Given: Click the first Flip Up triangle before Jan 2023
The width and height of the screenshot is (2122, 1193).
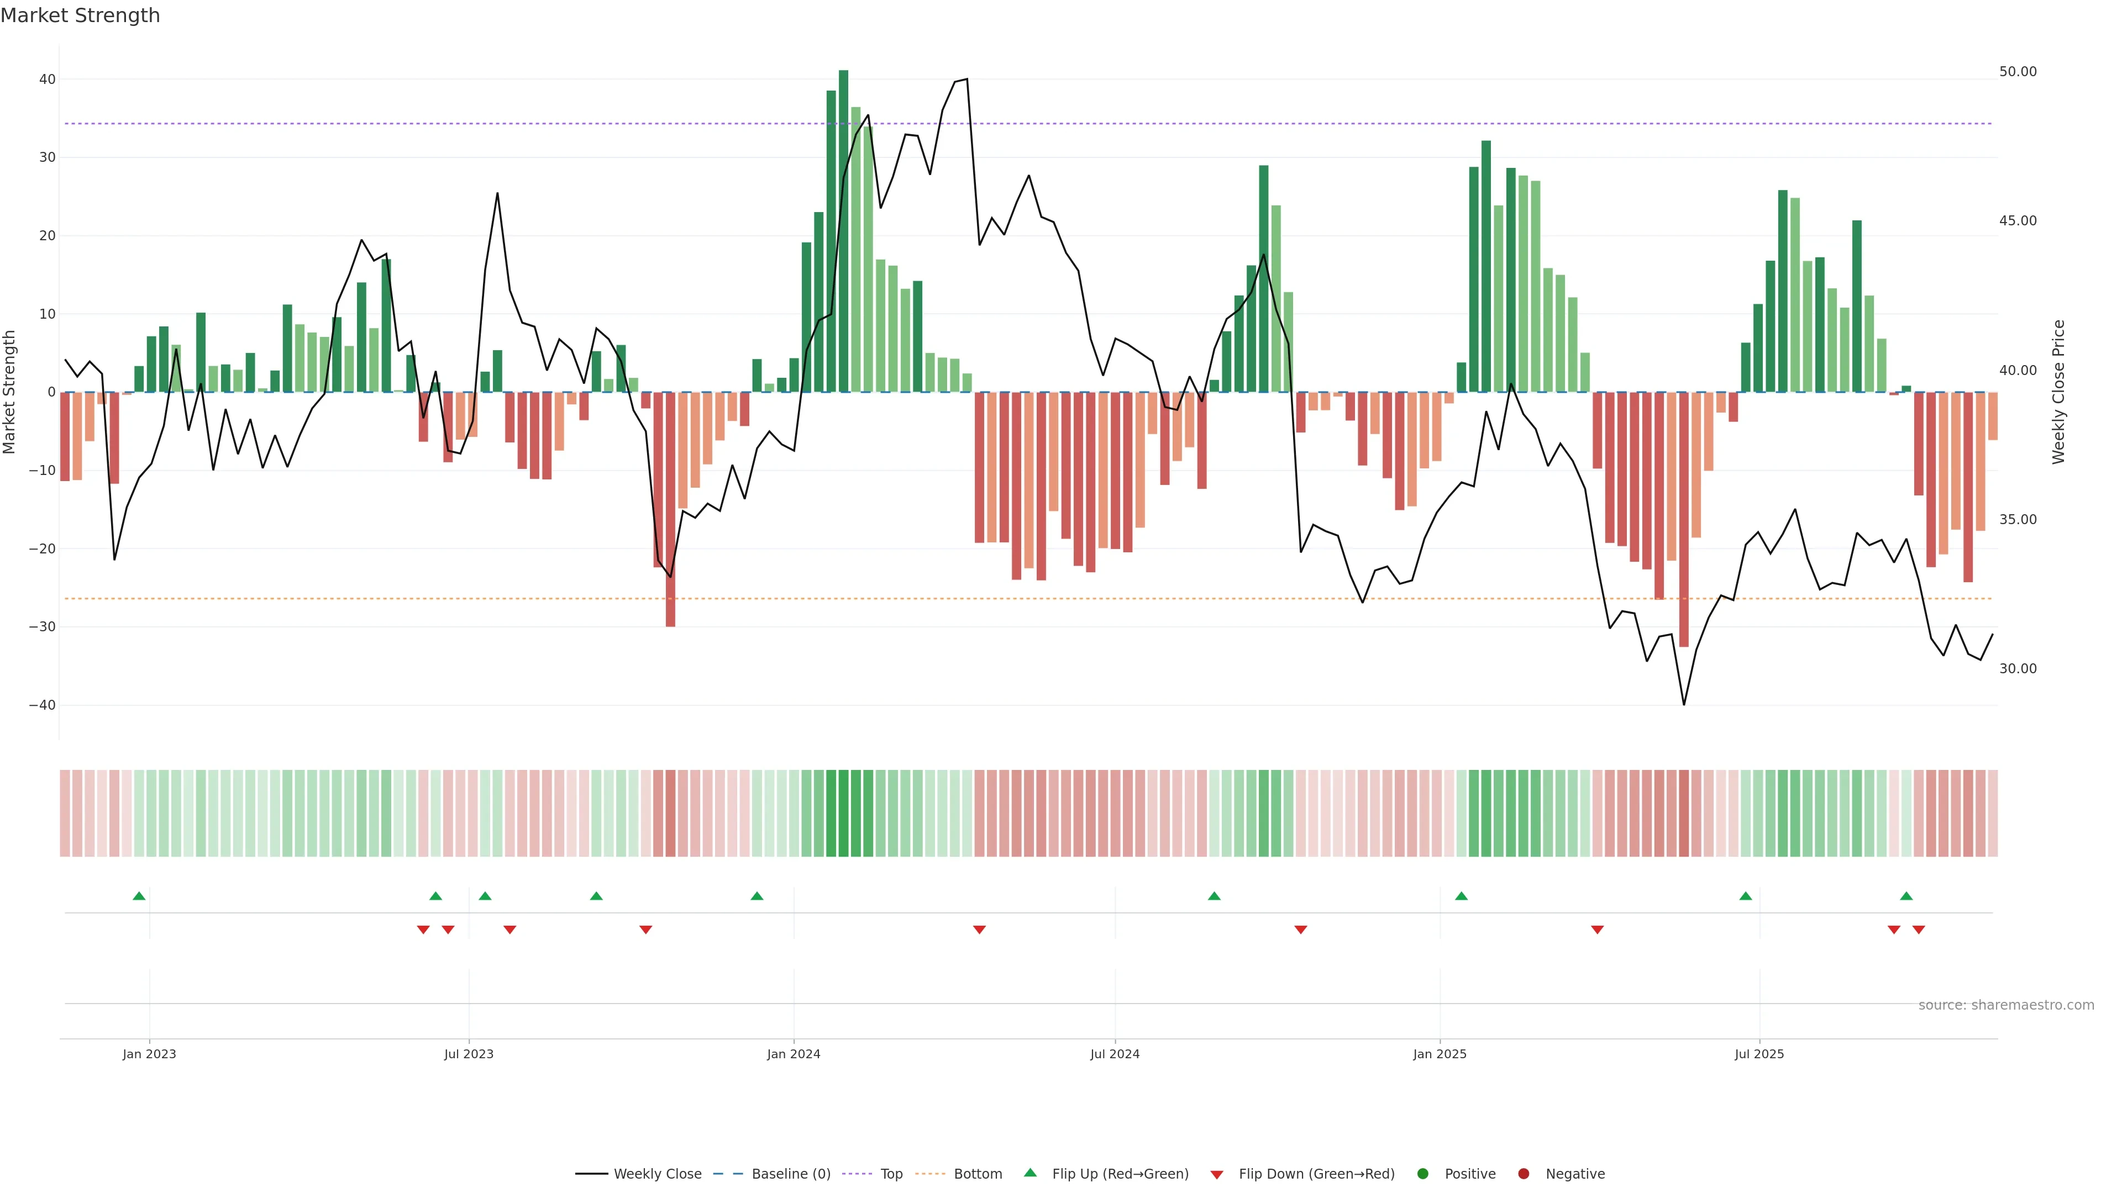Looking at the screenshot, I should [139, 896].
